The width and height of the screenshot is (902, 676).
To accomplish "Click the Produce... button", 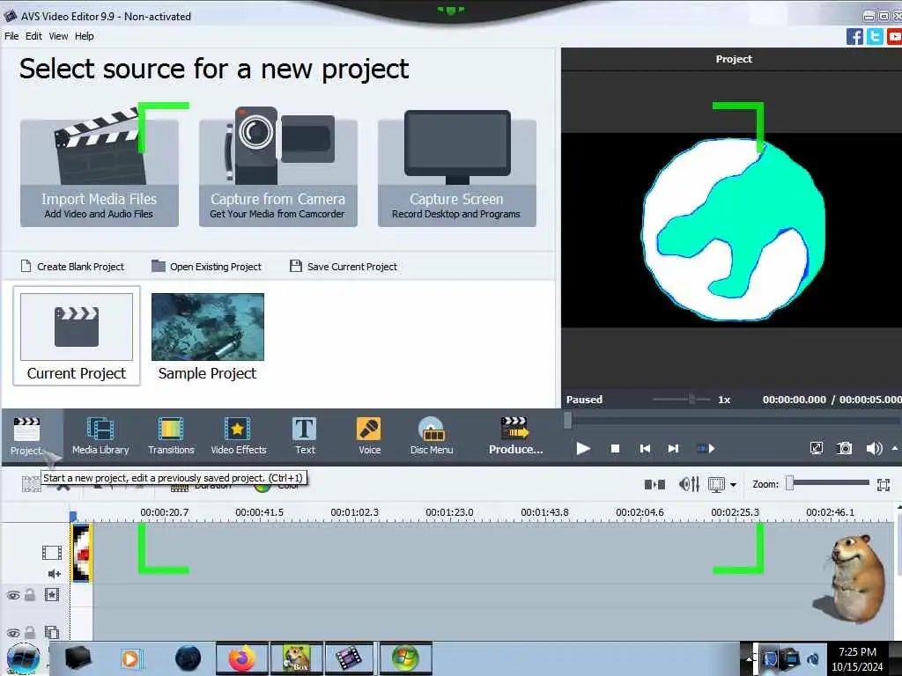I will click(515, 437).
